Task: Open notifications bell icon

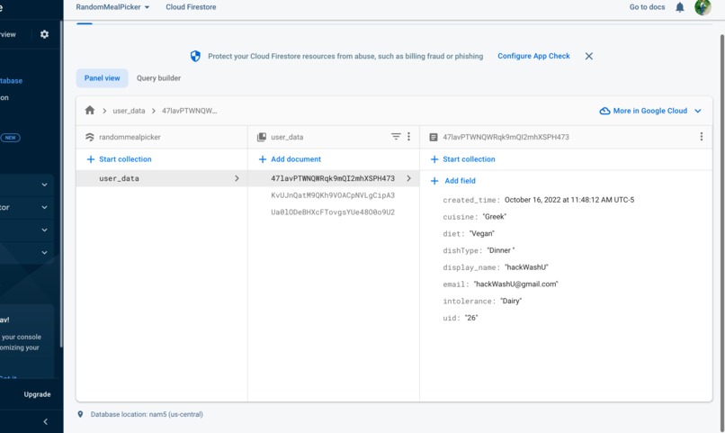Action: pos(680,7)
